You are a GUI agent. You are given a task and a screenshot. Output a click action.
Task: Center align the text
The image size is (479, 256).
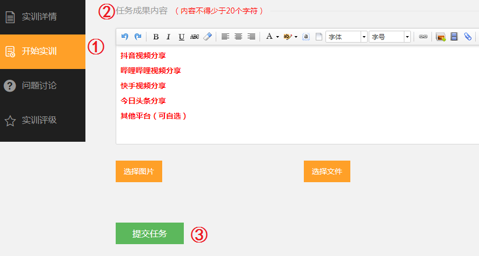click(x=238, y=37)
